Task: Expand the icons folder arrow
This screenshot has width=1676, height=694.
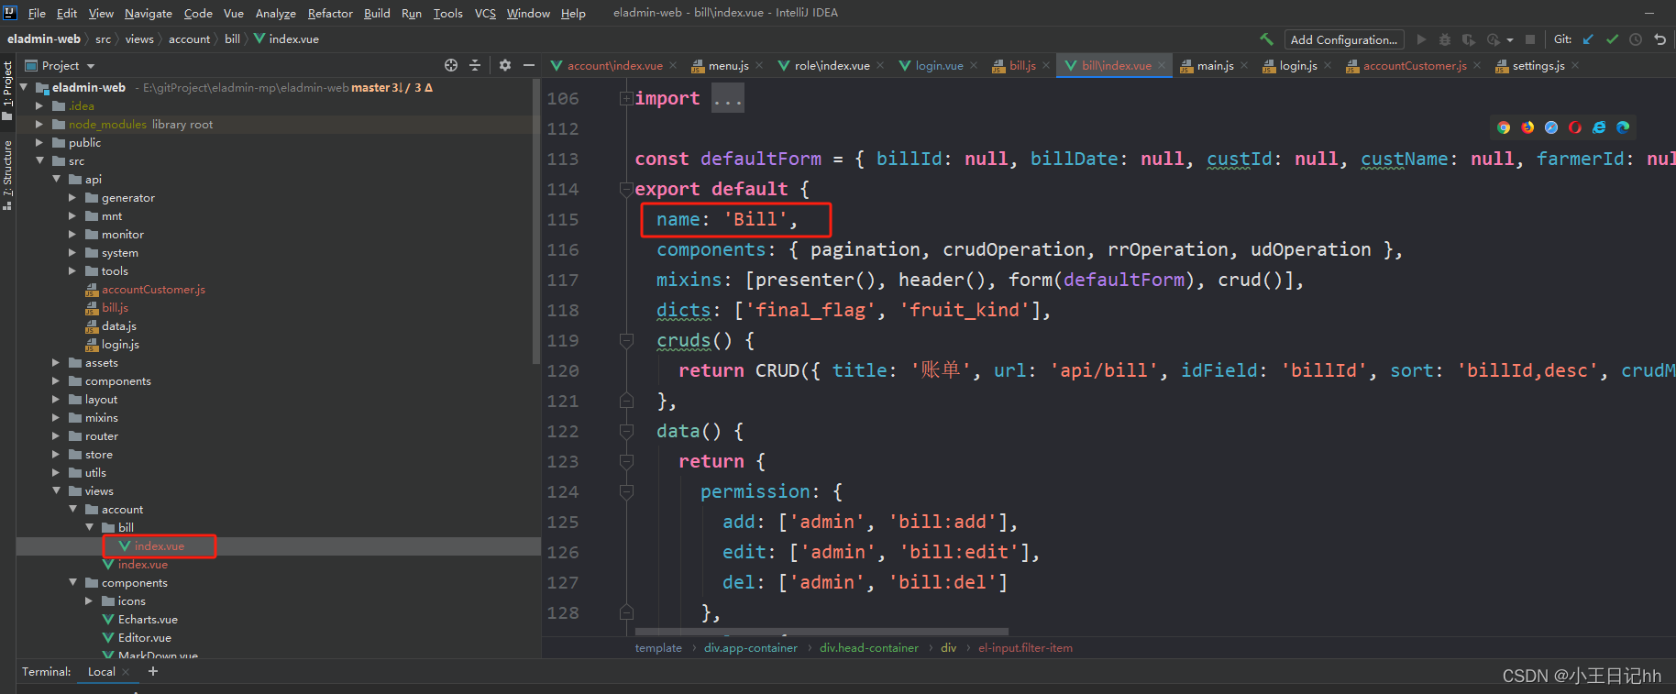Action: [89, 600]
